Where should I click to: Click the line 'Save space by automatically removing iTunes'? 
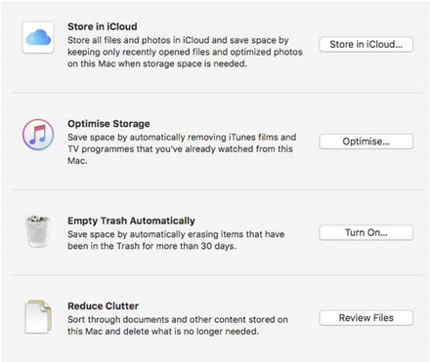(x=182, y=138)
